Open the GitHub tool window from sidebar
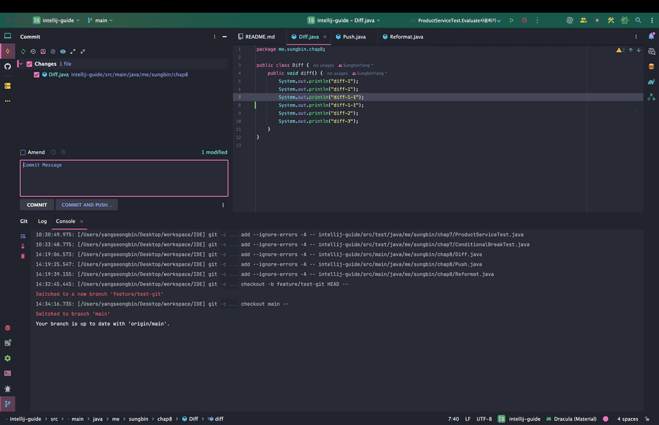The width and height of the screenshot is (659, 425). (8, 66)
